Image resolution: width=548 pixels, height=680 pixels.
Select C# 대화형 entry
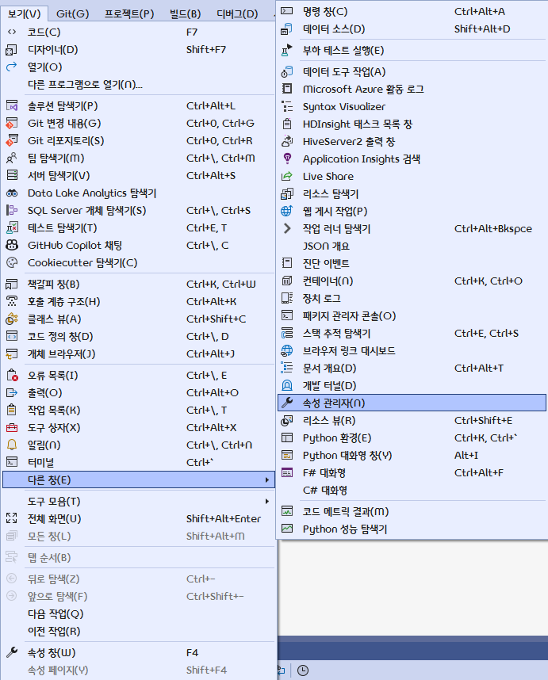pos(412,490)
